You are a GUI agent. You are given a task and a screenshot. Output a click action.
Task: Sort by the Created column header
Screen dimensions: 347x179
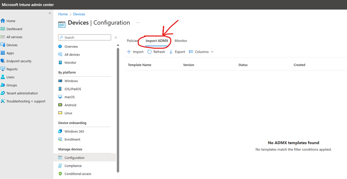[x=299, y=65]
